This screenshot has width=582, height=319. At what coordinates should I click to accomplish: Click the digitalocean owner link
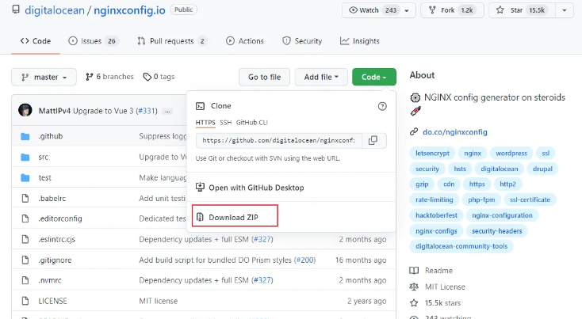[x=55, y=10]
